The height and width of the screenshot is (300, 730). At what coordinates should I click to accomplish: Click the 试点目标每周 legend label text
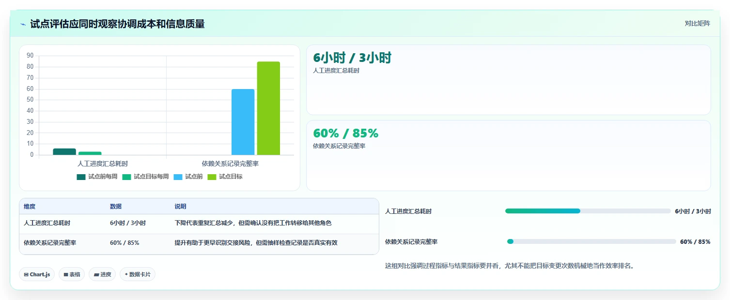pyautogui.click(x=151, y=177)
